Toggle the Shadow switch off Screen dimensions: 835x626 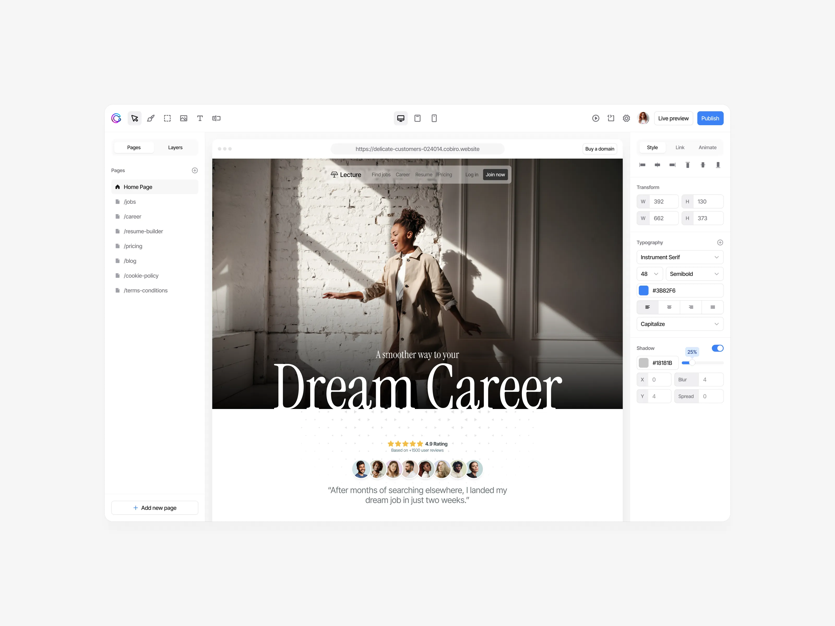click(x=717, y=348)
